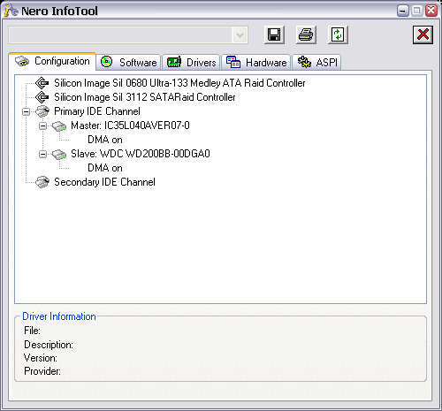Click the SiI 0680 controller arrow icon
442x411 pixels.
point(42,83)
